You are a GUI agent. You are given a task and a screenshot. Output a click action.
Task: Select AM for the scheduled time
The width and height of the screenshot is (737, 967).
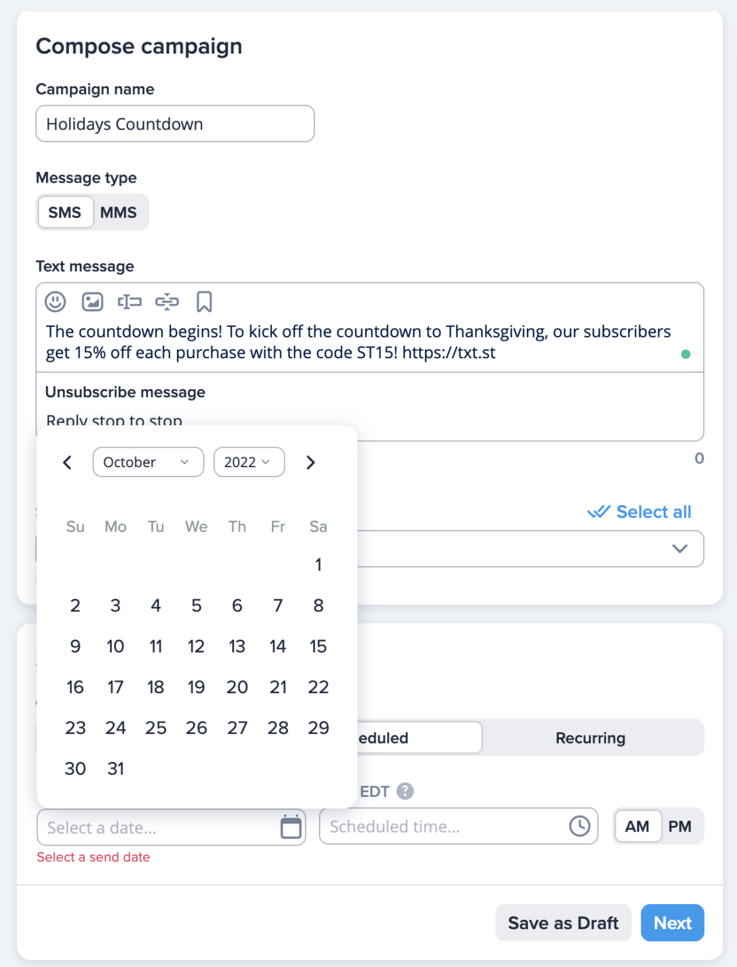pos(637,826)
